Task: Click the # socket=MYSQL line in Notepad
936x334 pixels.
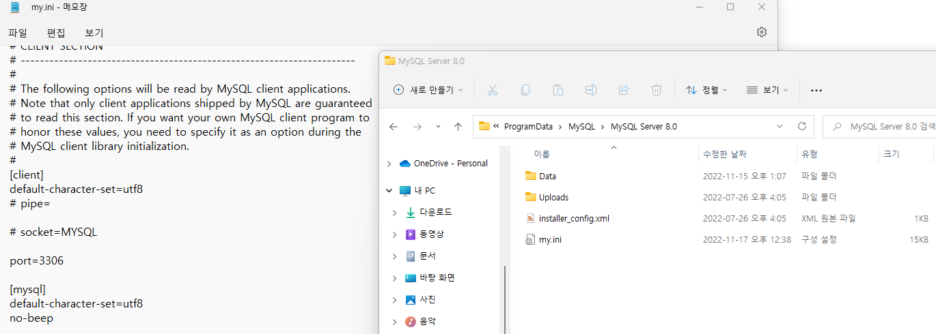Action: [53, 232]
